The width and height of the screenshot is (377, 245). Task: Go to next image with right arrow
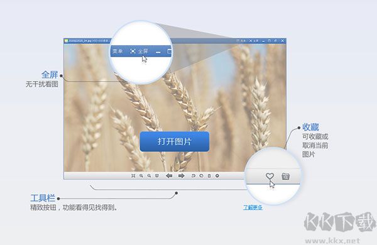pyautogui.click(x=182, y=176)
